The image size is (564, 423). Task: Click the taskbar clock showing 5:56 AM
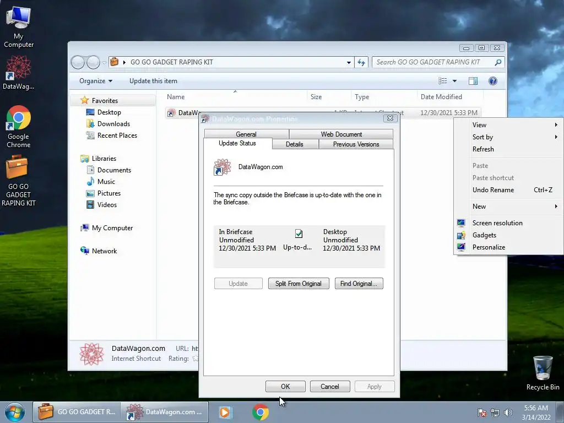pyautogui.click(x=536, y=413)
